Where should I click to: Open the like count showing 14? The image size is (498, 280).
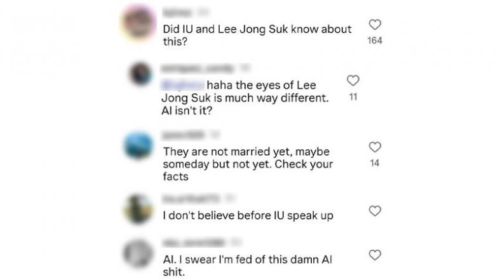click(x=375, y=163)
